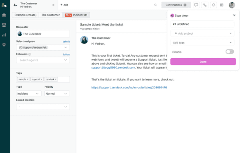Click the Add tab button
Screen dimensions: 240x153
(x=64, y=5)
